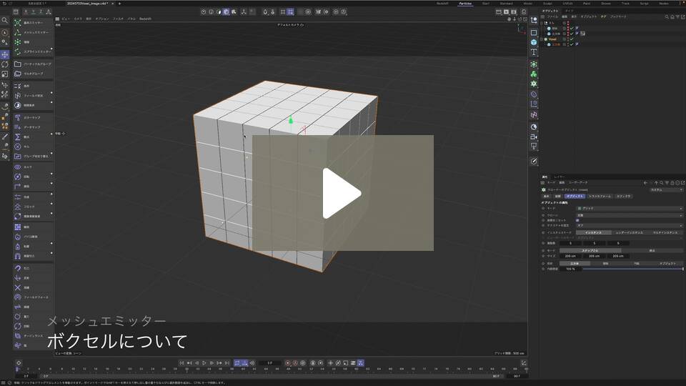Click the first size field 205 cm
The image size is (686, 386).
pyautogui.click(x=570, y=256)
